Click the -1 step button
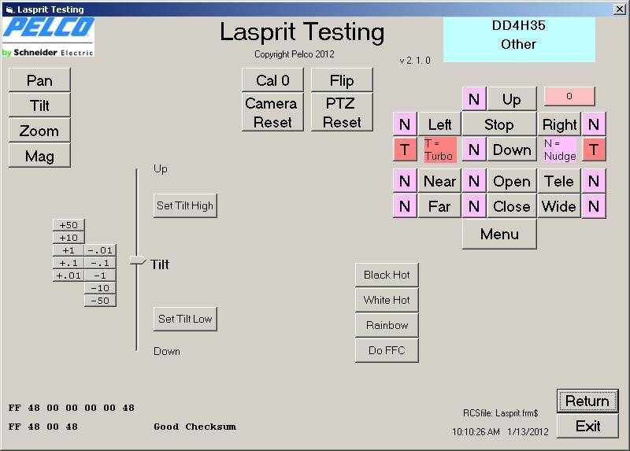630x451 pixels. [101, 275]
